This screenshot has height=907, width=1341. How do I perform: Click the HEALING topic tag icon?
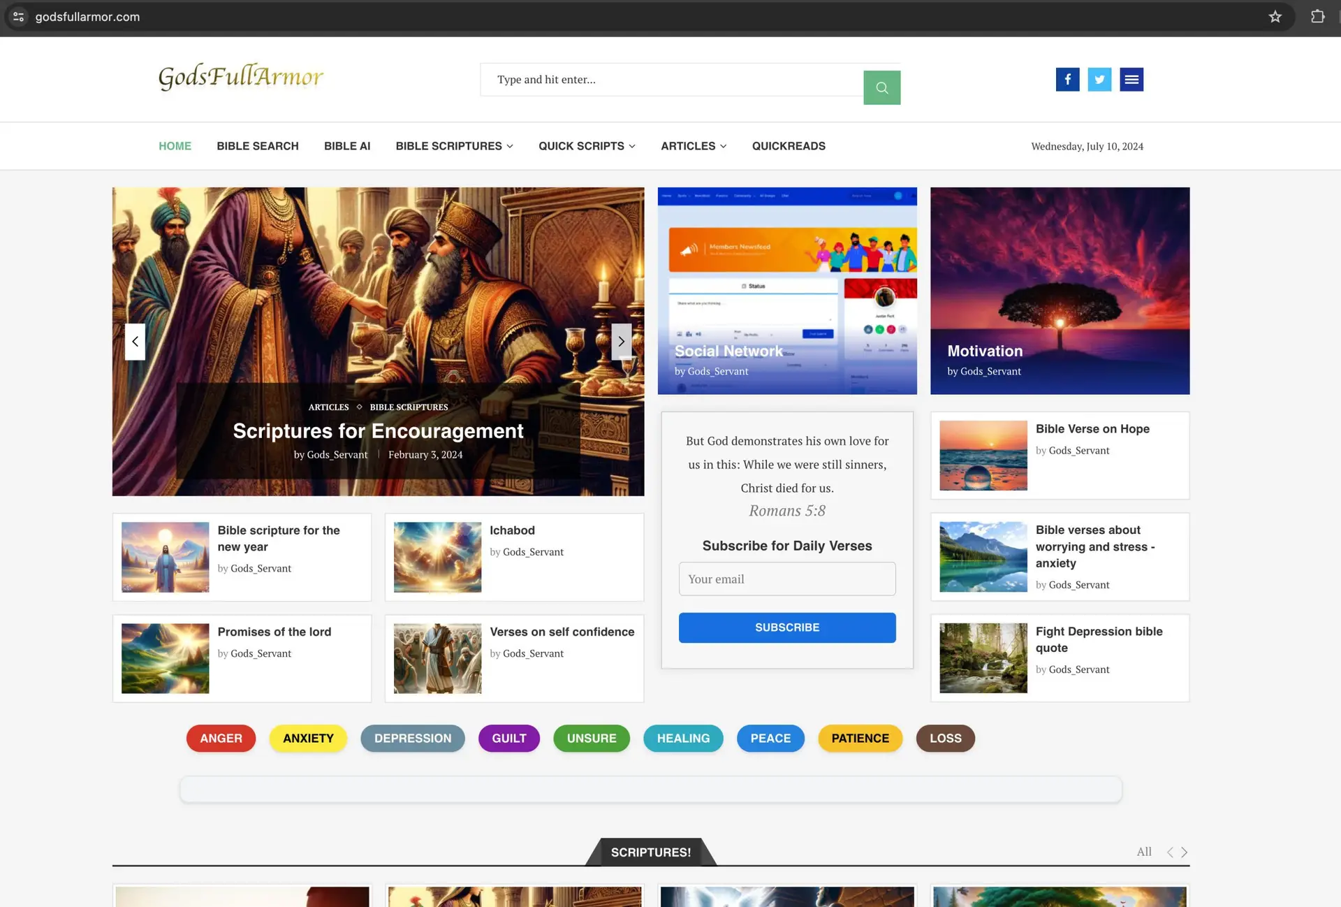click(684, 738)
